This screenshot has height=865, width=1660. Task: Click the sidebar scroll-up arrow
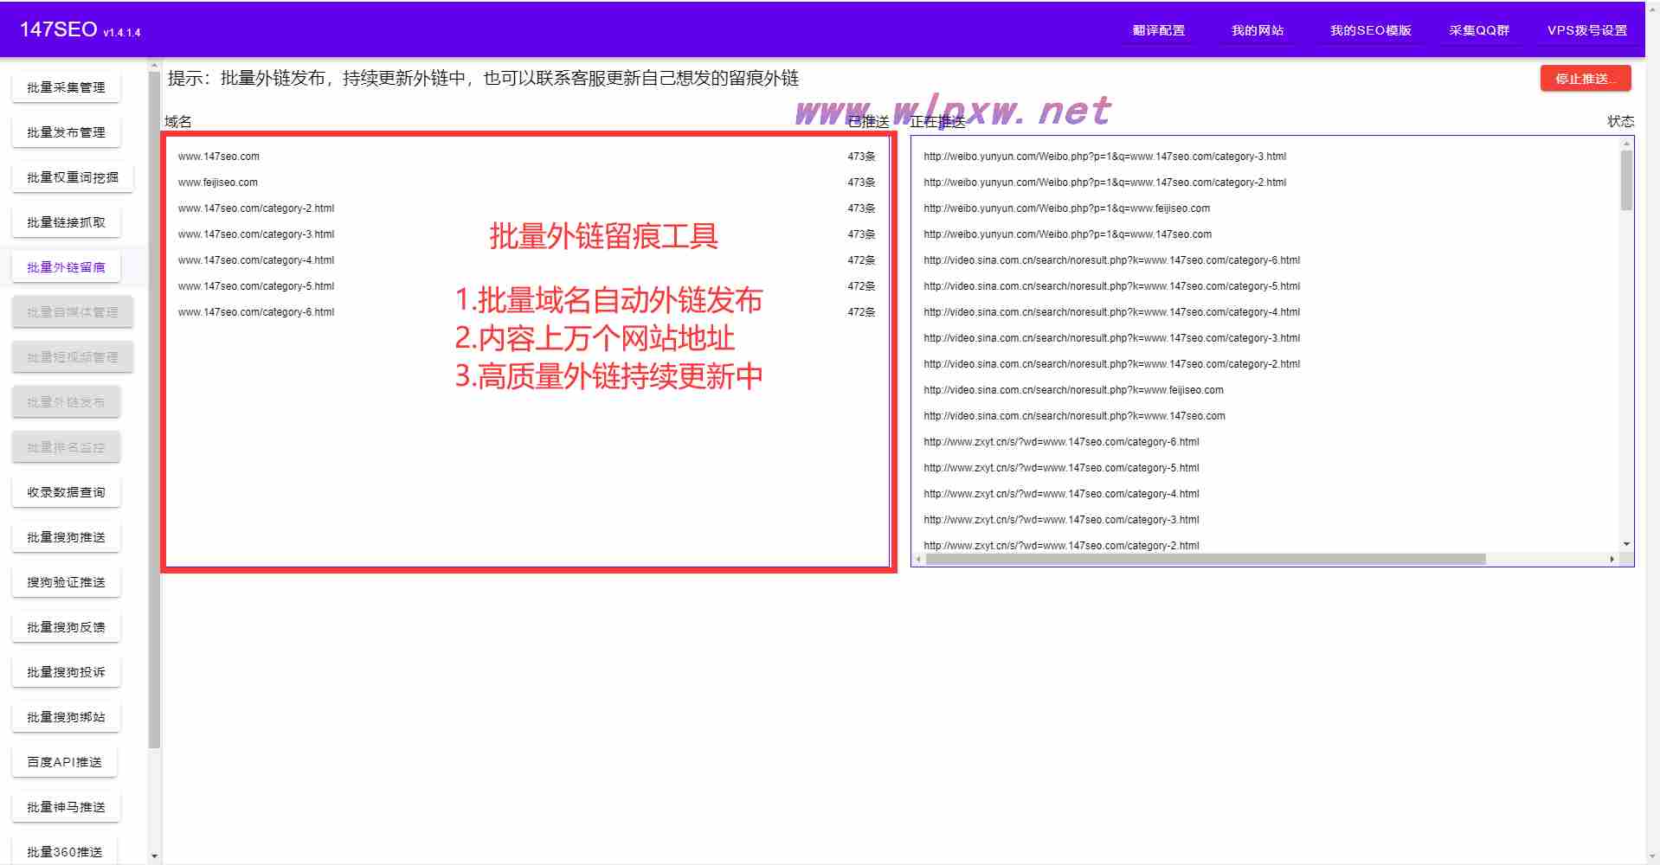tap(154, 65)
